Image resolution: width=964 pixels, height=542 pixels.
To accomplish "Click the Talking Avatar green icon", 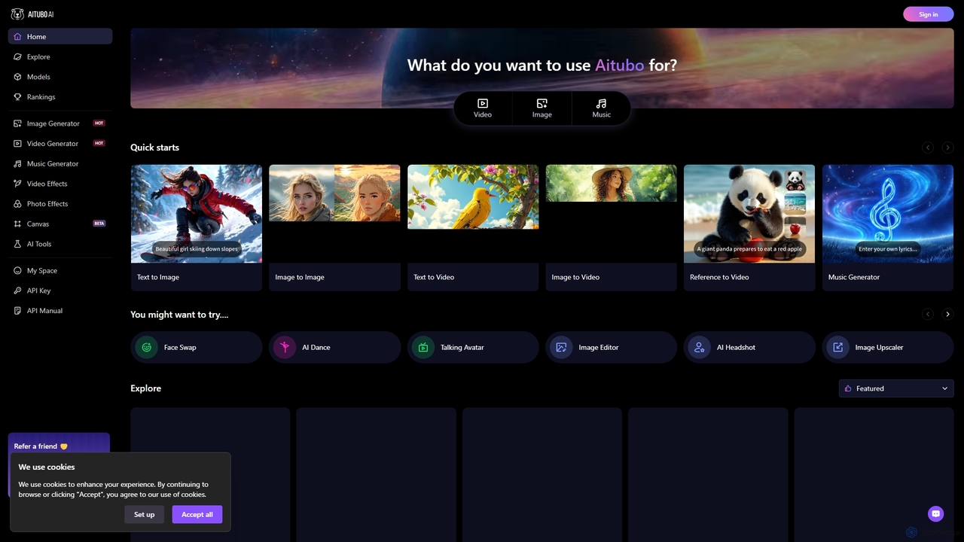I will tap(423, 347).
